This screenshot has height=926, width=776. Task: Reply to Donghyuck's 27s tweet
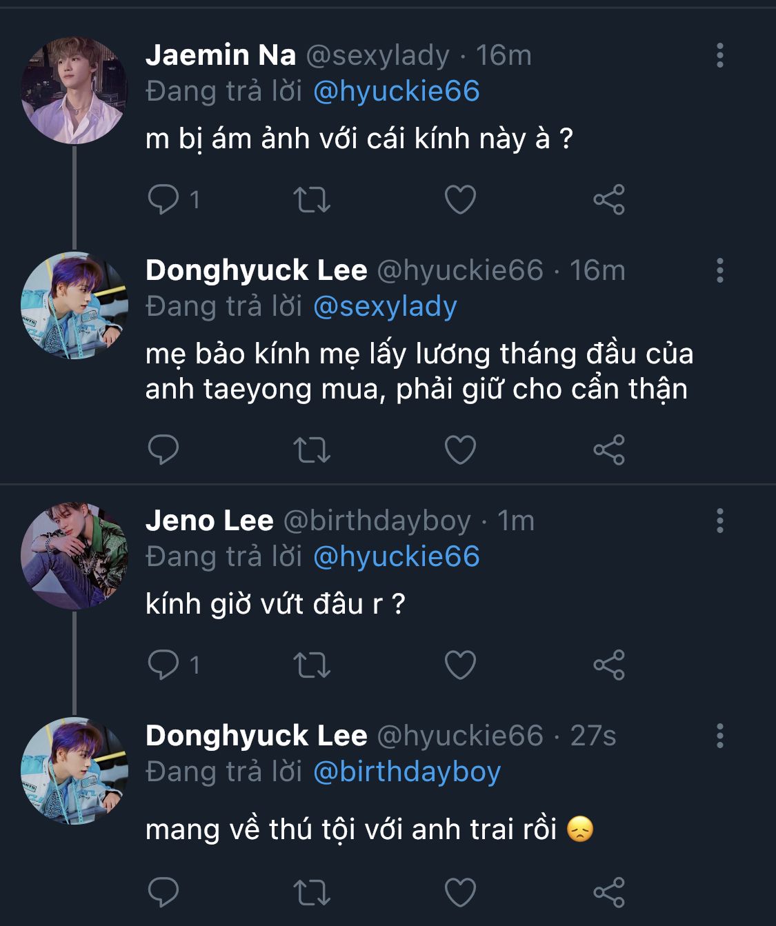pyautogui.click(x=163, y=892)
